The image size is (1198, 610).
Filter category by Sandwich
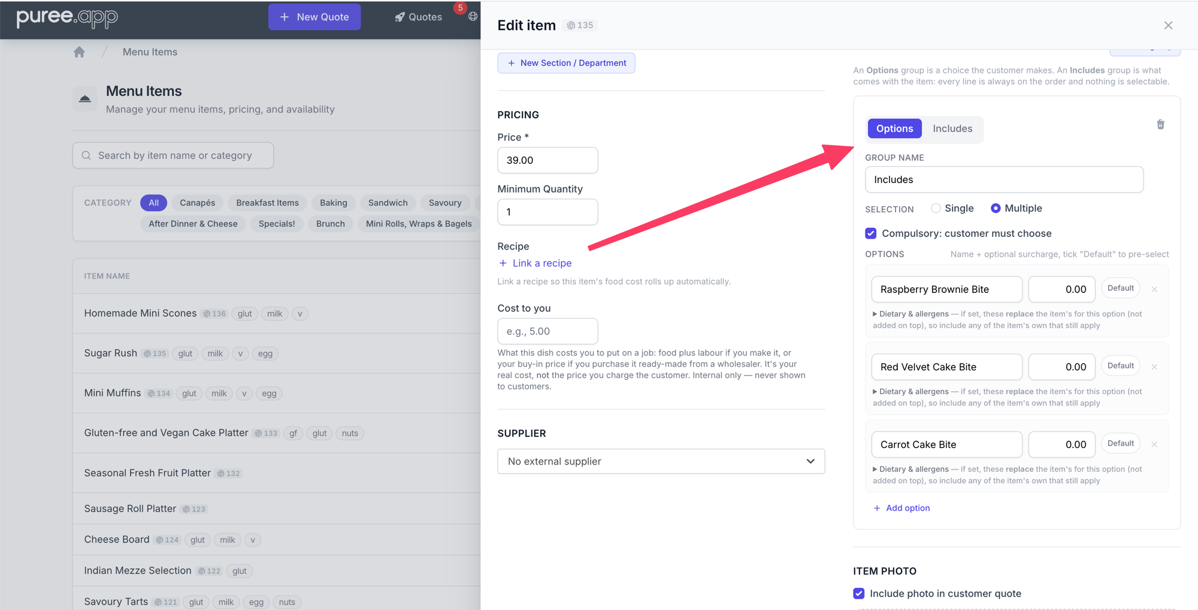[388, 203]
